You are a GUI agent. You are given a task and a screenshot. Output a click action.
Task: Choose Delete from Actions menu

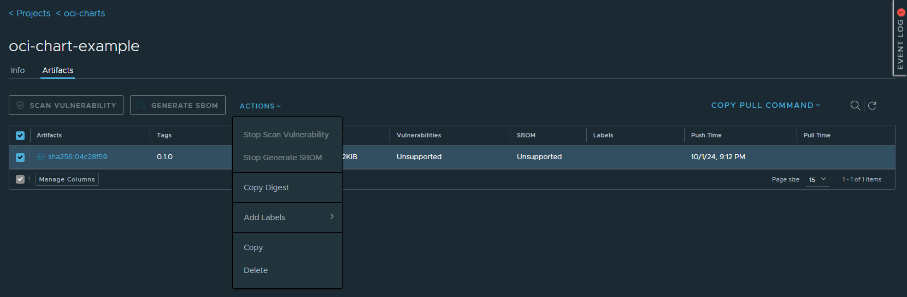pyautogui.click(x=256, y=270)
